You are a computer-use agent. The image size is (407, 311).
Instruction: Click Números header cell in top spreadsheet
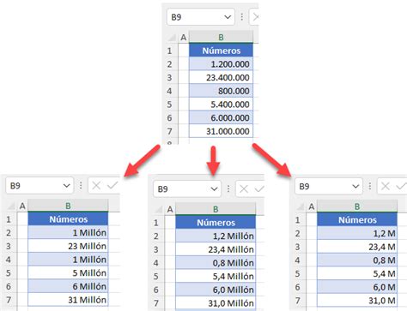[x=221, y=51]
